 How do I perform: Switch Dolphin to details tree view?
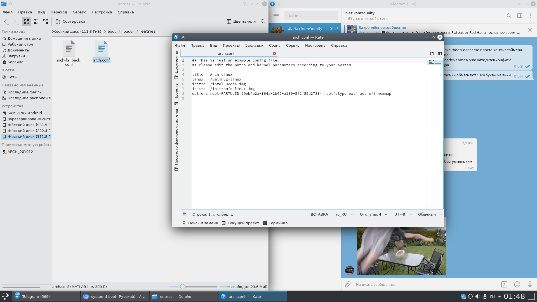tap(46, 22)
